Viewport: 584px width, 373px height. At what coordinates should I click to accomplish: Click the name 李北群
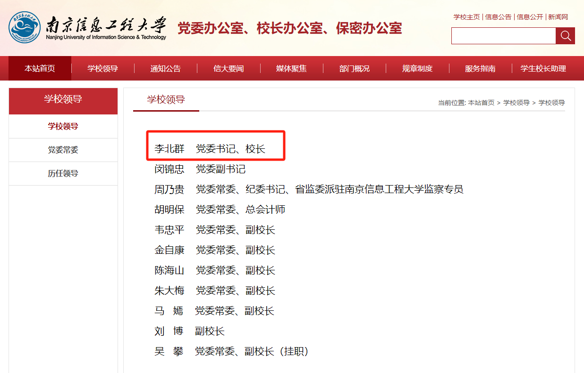pyautogui.click(x=169, y=149)
